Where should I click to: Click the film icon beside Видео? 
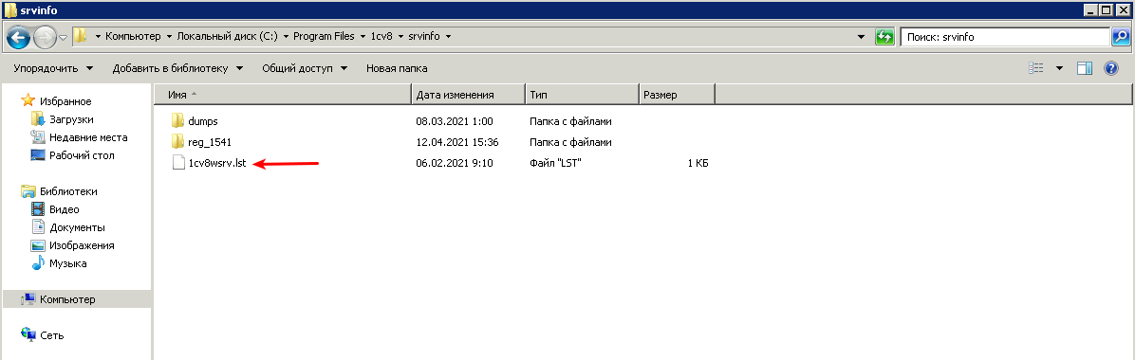38,209
